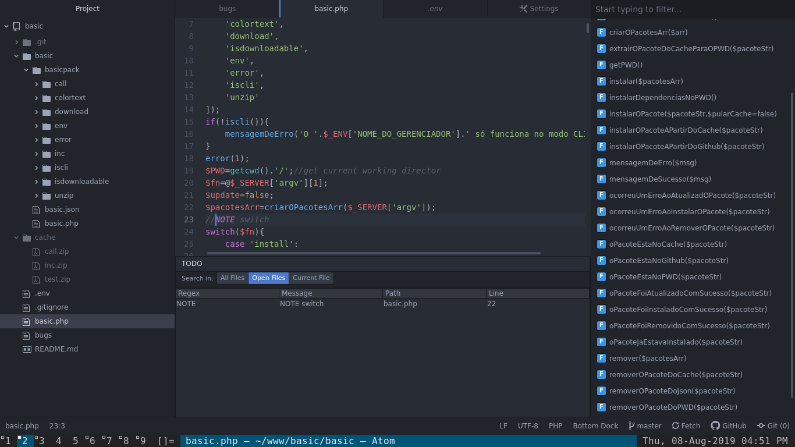Click Bottom Dock in status bar
The image size is (795, 447).
(595, 426)
